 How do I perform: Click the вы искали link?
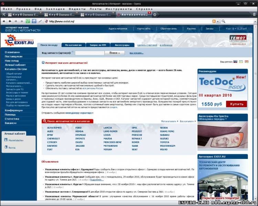click(x=137, y=53)
